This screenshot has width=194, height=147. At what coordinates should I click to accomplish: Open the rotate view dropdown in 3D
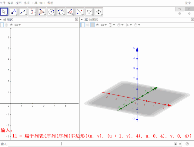point(112,25)
